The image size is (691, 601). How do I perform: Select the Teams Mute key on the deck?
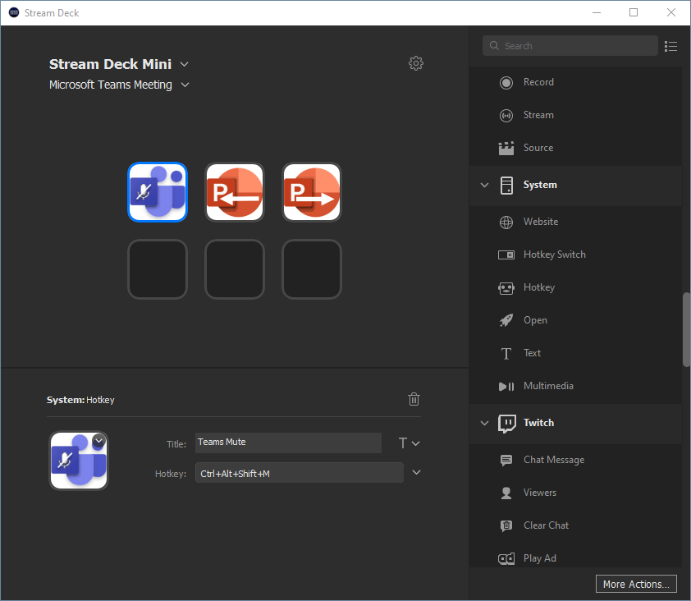pyautogui.click(x=158, y=192)
